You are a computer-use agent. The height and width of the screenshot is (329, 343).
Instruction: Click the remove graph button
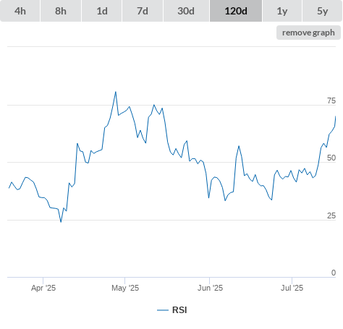point(308,33)
